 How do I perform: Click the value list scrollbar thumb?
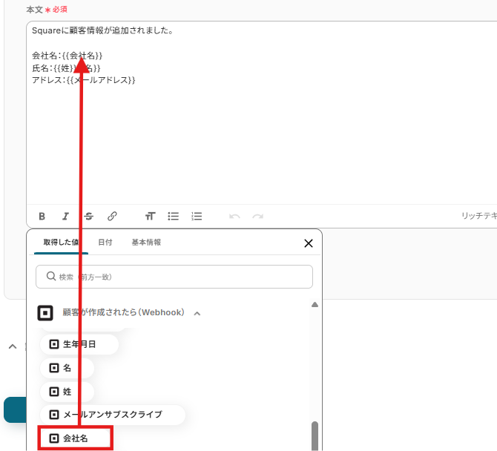click(315, 435)
